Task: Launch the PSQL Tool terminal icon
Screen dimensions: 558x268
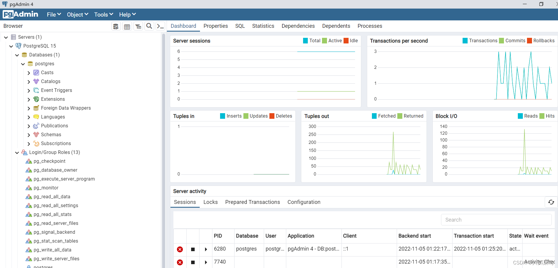Action: (x=160, y=26)
